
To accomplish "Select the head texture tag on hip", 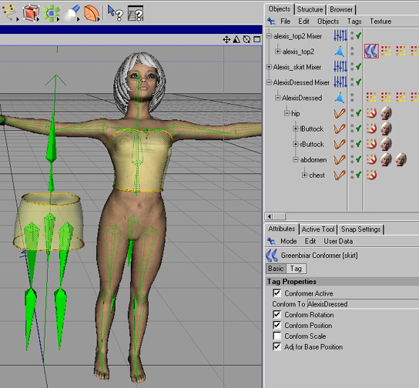I will pyautogui.click(x=386, y=113).
